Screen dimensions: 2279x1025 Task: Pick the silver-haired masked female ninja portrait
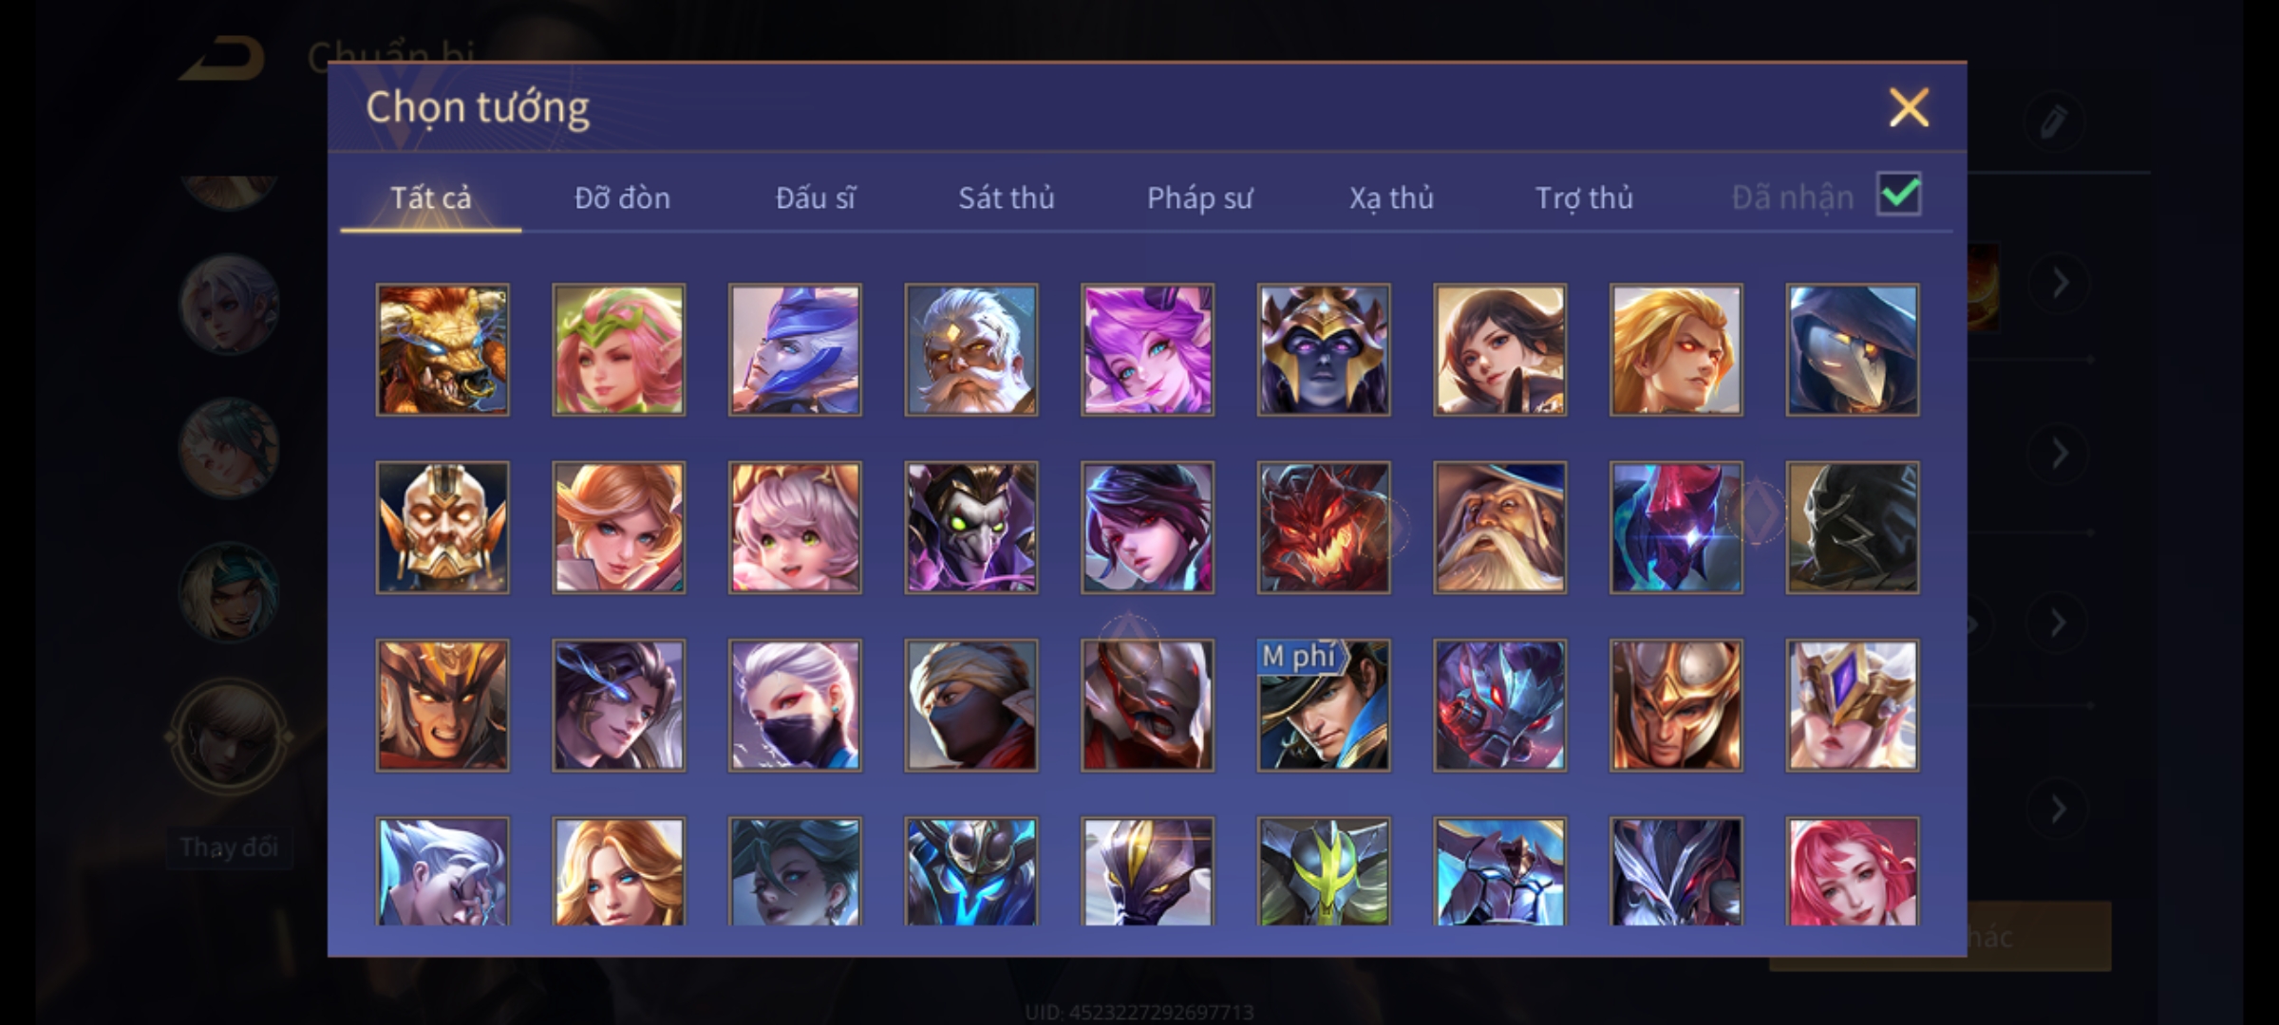tap(795, 705)
